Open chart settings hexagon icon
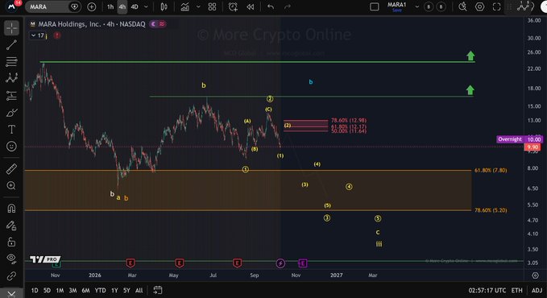Viewport: 547px width, 298px height. (x=480, y=6)
